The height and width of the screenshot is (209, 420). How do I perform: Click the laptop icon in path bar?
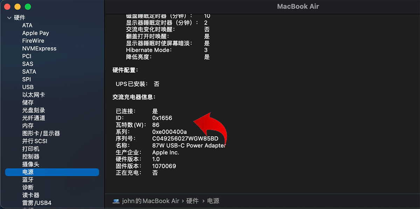tap(116, 201)
